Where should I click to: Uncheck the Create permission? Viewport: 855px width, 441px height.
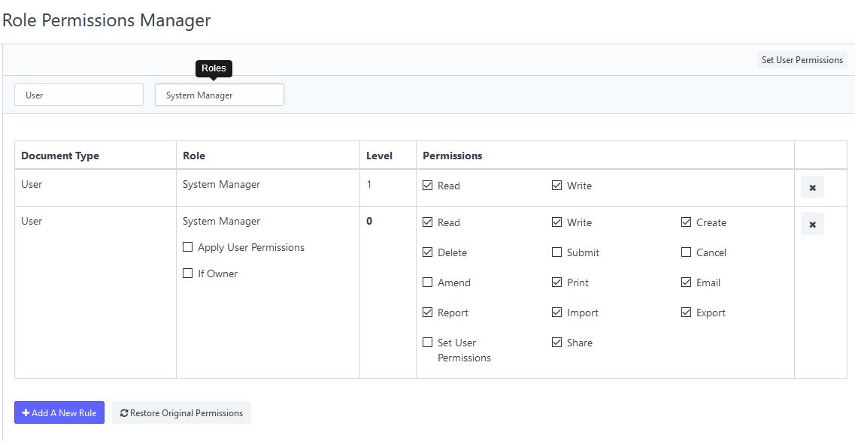[x=687, y=222]
